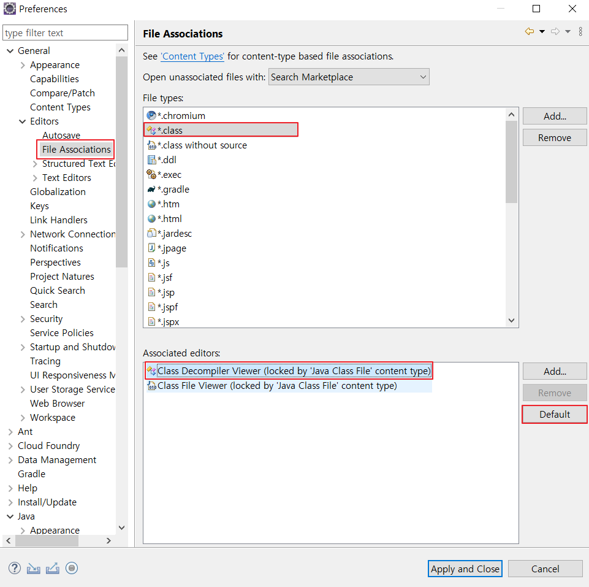This screenshot has height=587, width=589.
Task: Click the *.chromium file type icon
Action: 151,115
